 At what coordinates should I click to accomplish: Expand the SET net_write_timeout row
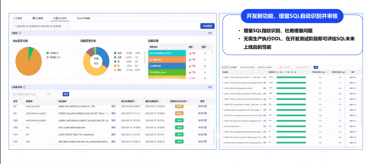tap(223, 126)
